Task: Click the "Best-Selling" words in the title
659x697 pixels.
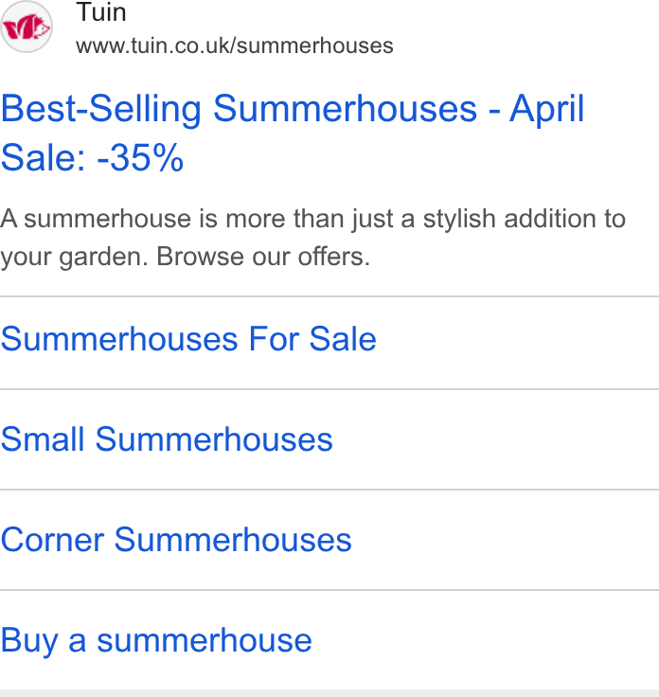Action: click(x=101, y=109)
